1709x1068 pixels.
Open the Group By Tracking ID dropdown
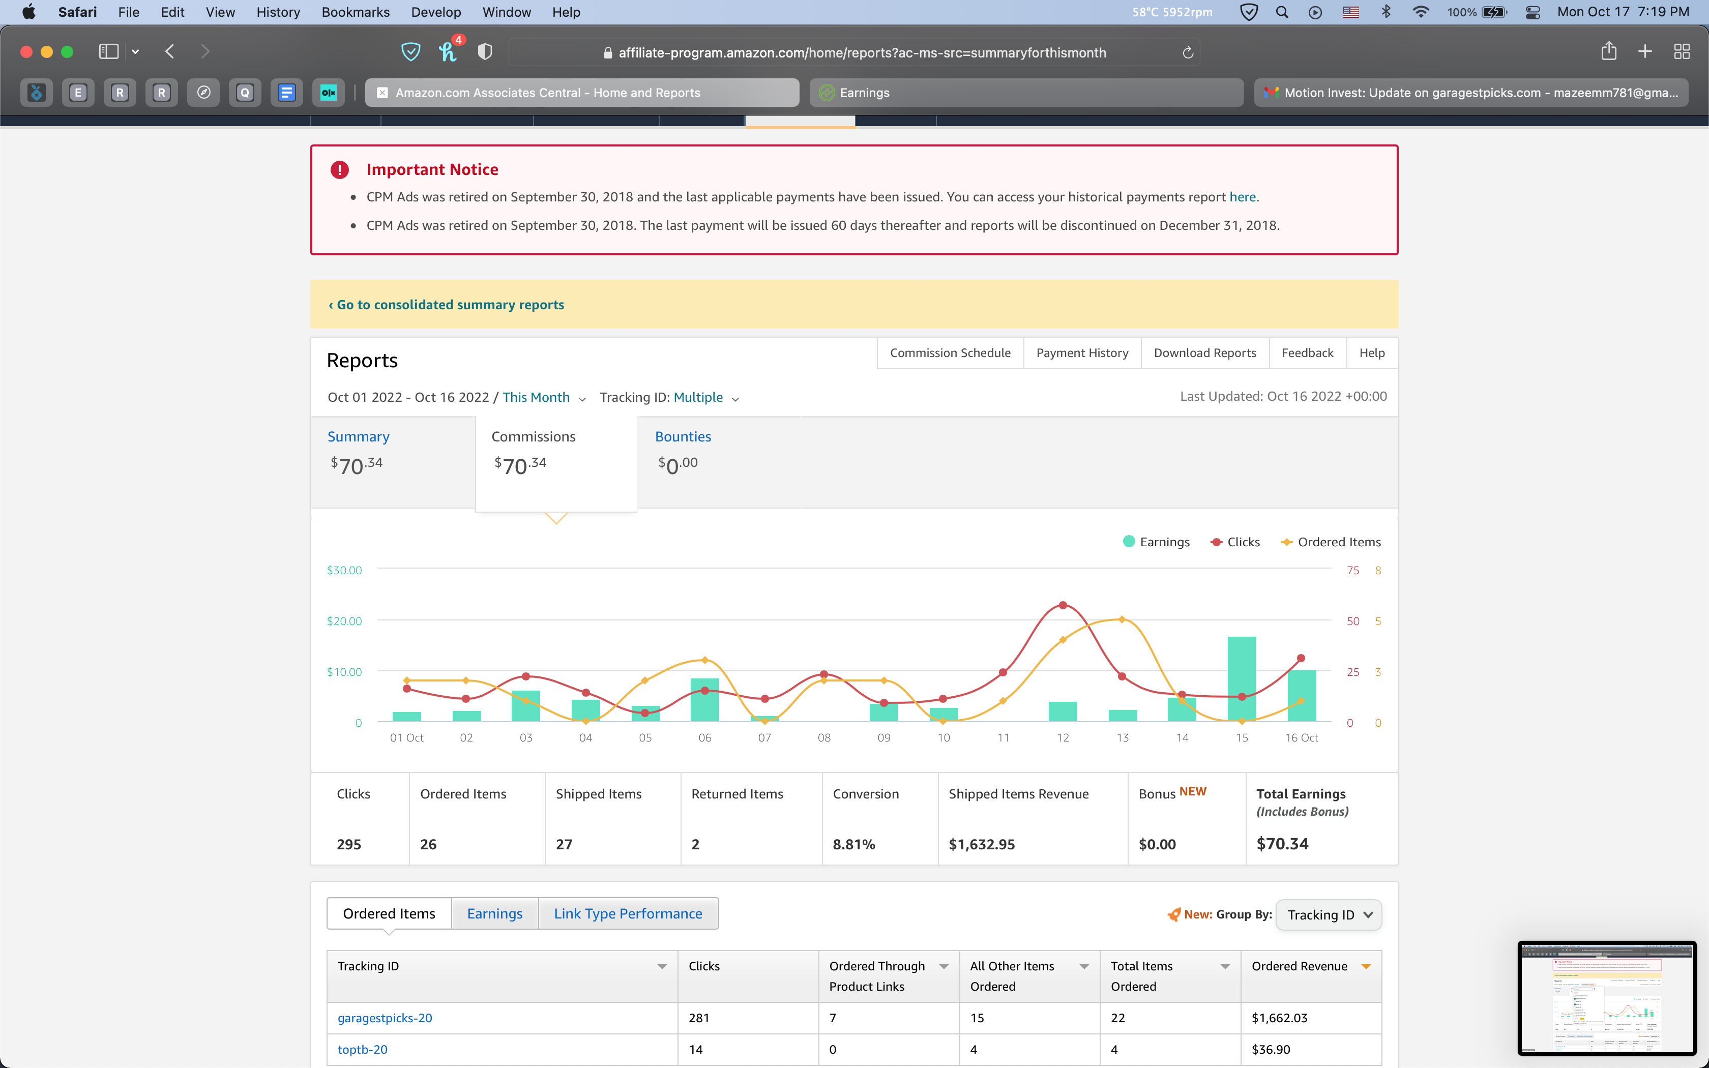[1329, 915]
